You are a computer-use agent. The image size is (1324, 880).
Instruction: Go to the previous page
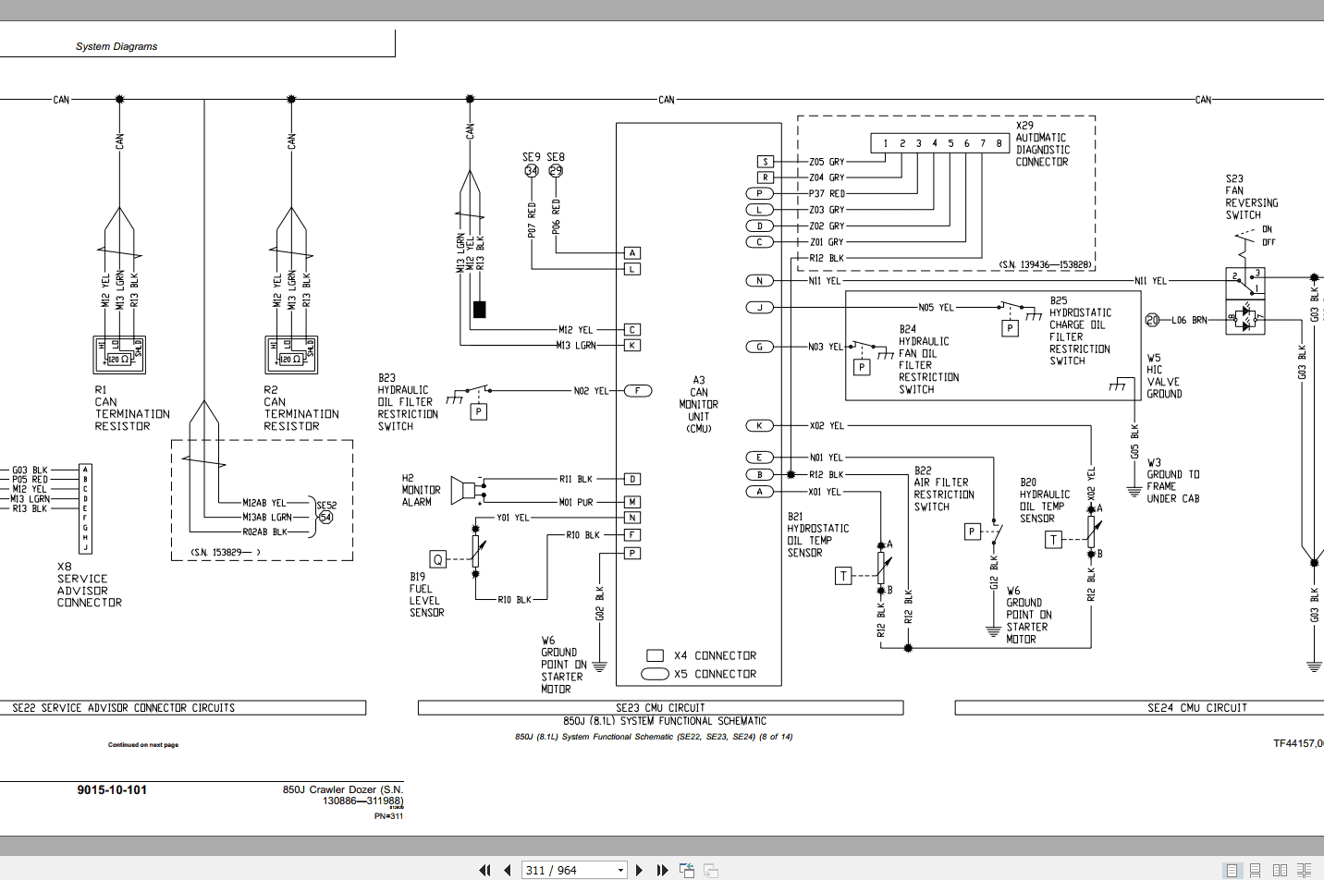point(508,870)
